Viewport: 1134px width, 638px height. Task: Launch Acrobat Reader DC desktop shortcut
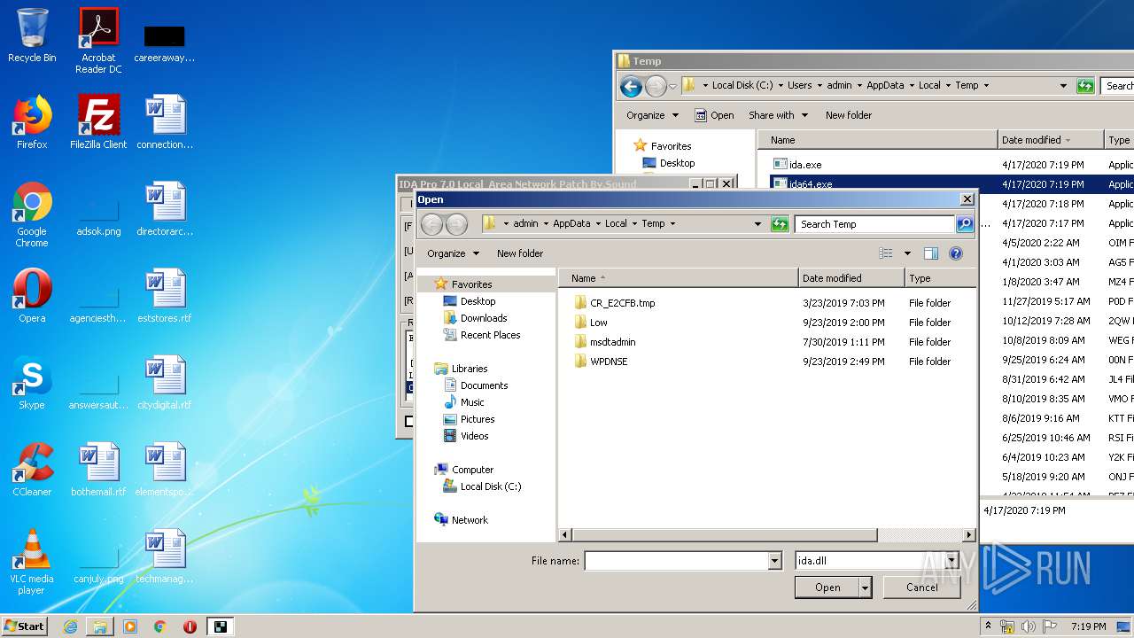pyautogui.click(x=98, y=41)
